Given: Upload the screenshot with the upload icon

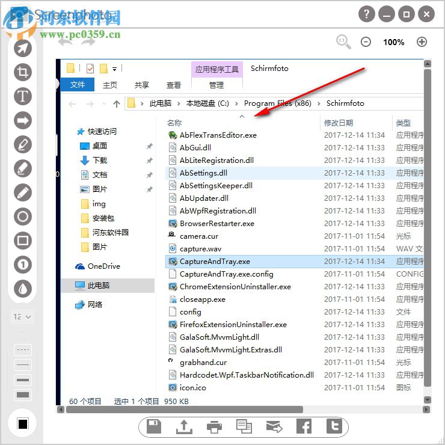Looking at the screenshot, I should click(x=184, y=426).
